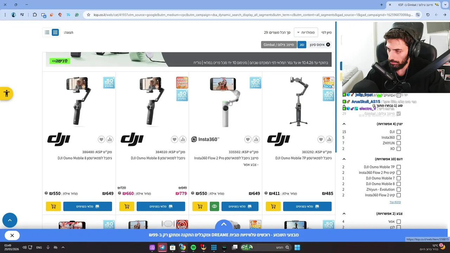This screenshot has height=253, width=450.
Task: Compare the Insta360 Flow 2 Pro product
Action: click(x=256, y=140)
